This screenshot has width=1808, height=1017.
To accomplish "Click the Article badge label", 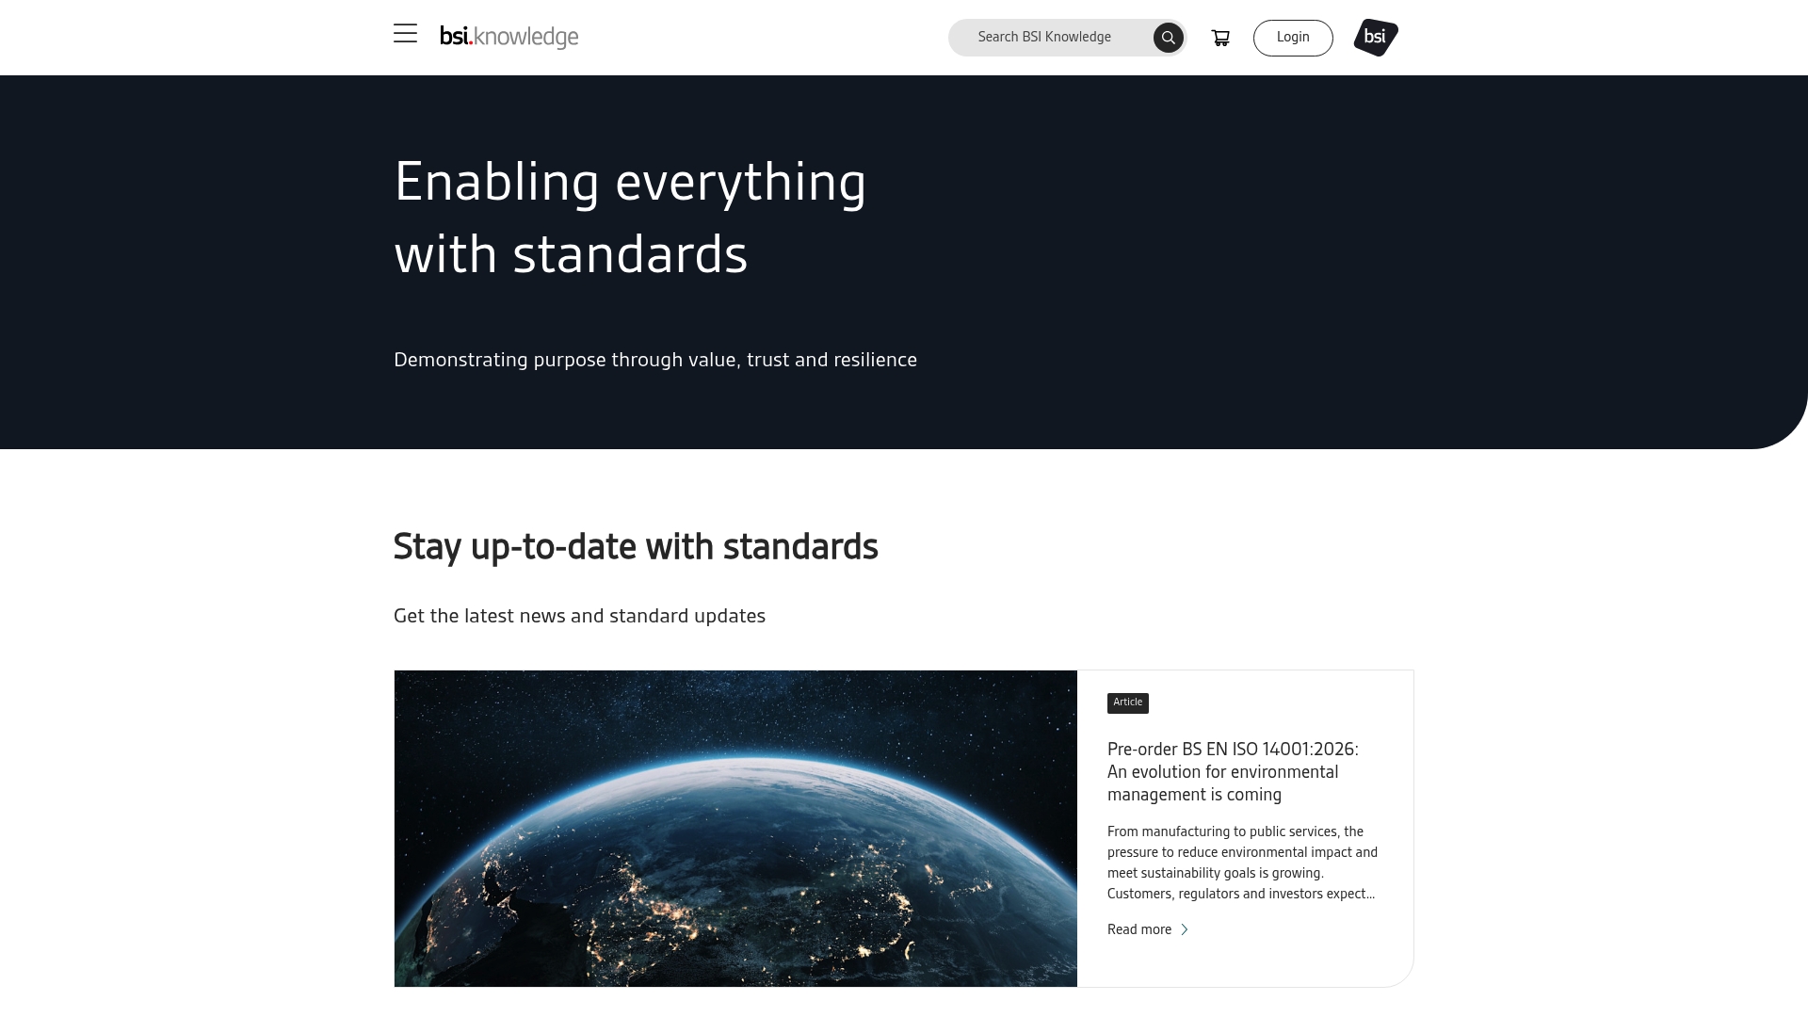I will (1127, 702).
